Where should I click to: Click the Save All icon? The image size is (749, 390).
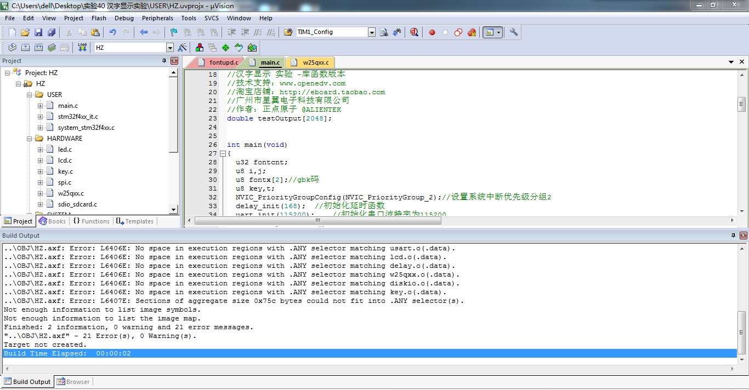pos(51,32)
